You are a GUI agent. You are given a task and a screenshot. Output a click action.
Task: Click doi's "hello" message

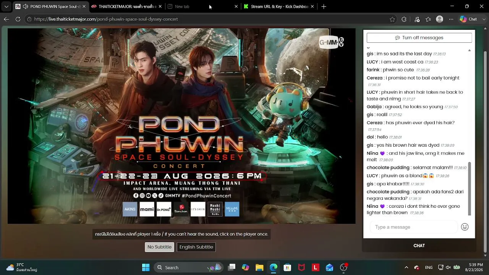(382, 137)
